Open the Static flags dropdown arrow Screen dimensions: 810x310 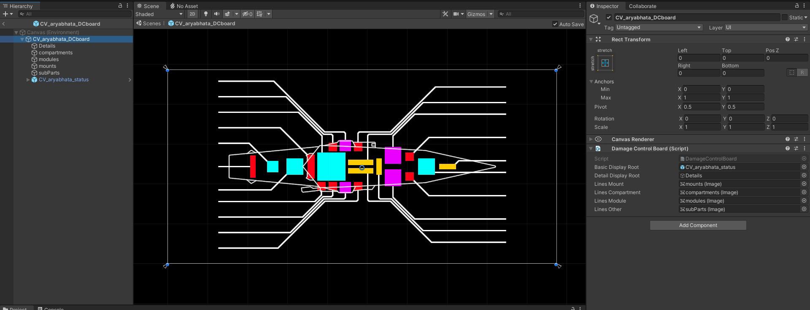pos(805,17)
